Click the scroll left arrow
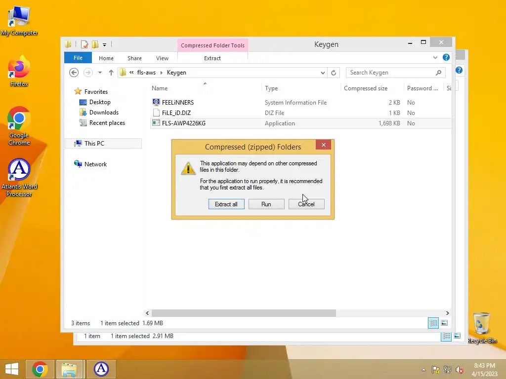The height and width of the screenshot is (379, 506). pyautogui.click(x=147, y=313)
